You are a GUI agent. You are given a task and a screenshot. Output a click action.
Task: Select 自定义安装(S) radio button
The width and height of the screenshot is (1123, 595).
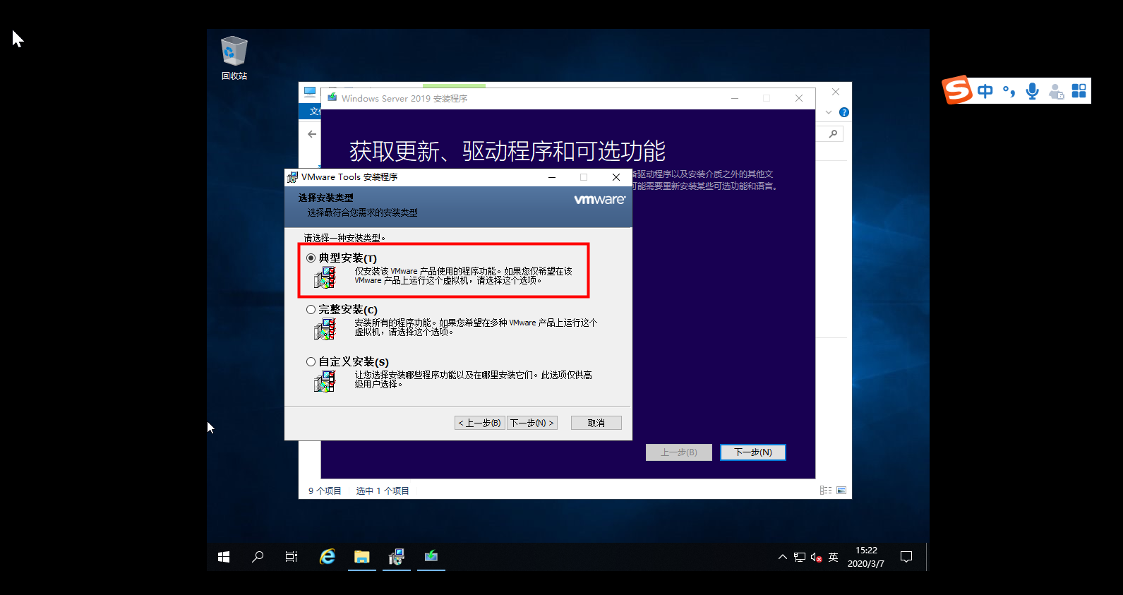click(x=311, y=362)
